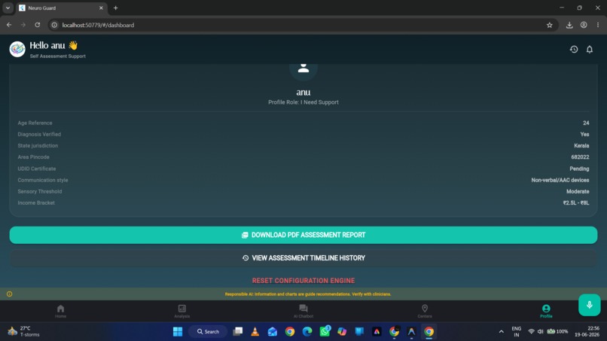Download the PDF assessment report
This screenshot has width=607, height=341.
[x=303, y=235]
